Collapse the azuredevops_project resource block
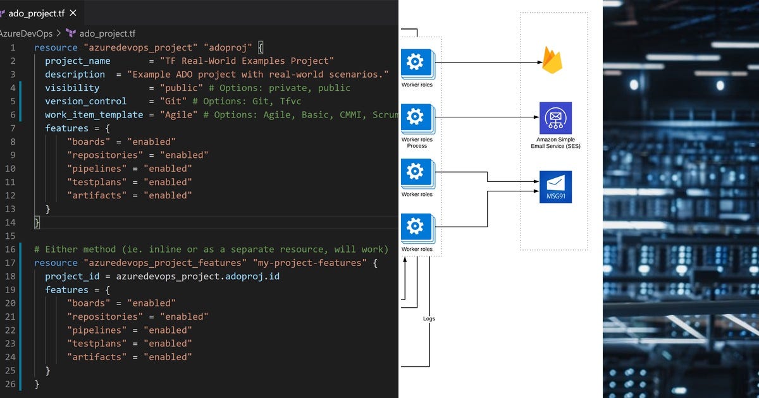 click(x=28, y=47)
